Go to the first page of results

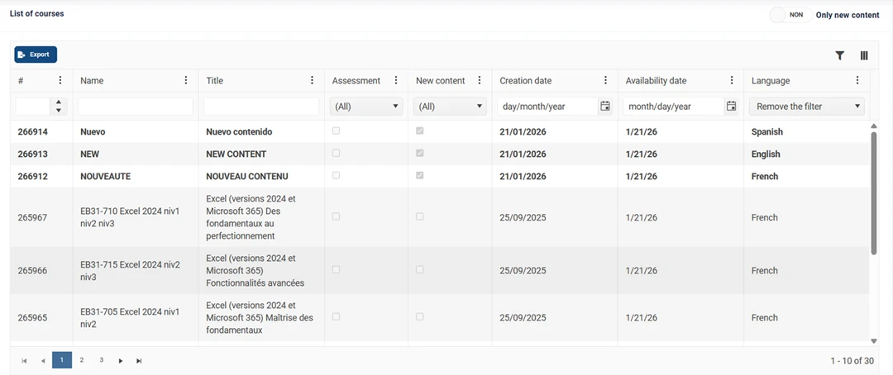25,361
